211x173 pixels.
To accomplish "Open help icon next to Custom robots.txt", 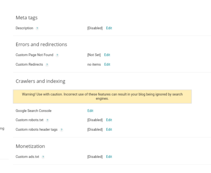I will (x=47, y=120).
